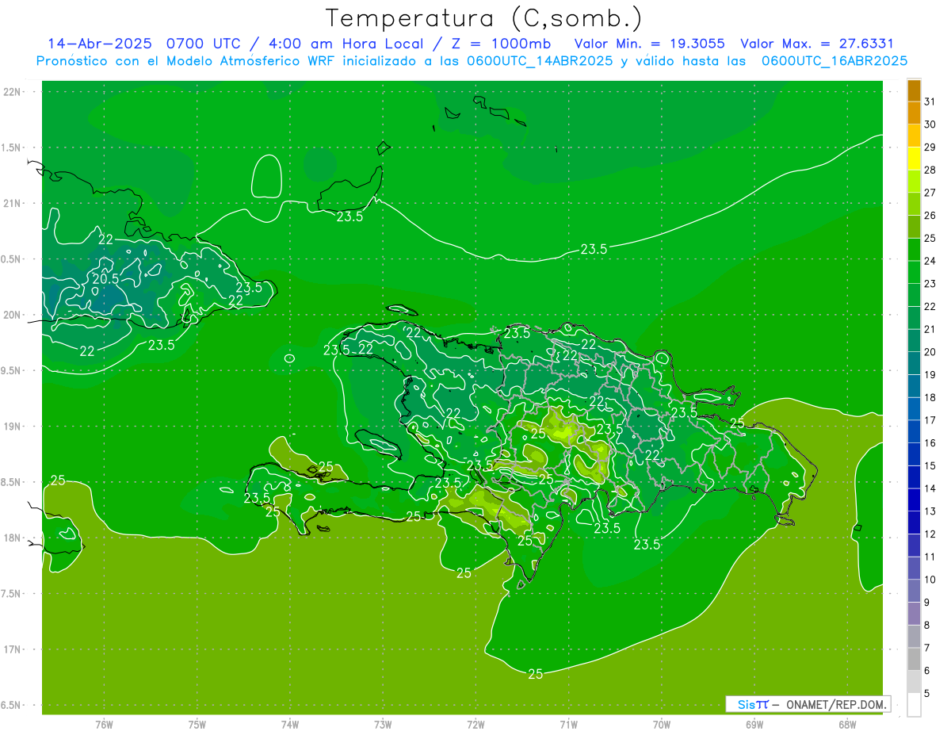
Task: Click the orange legend swatch between 30 and 31
Action: 914,114
